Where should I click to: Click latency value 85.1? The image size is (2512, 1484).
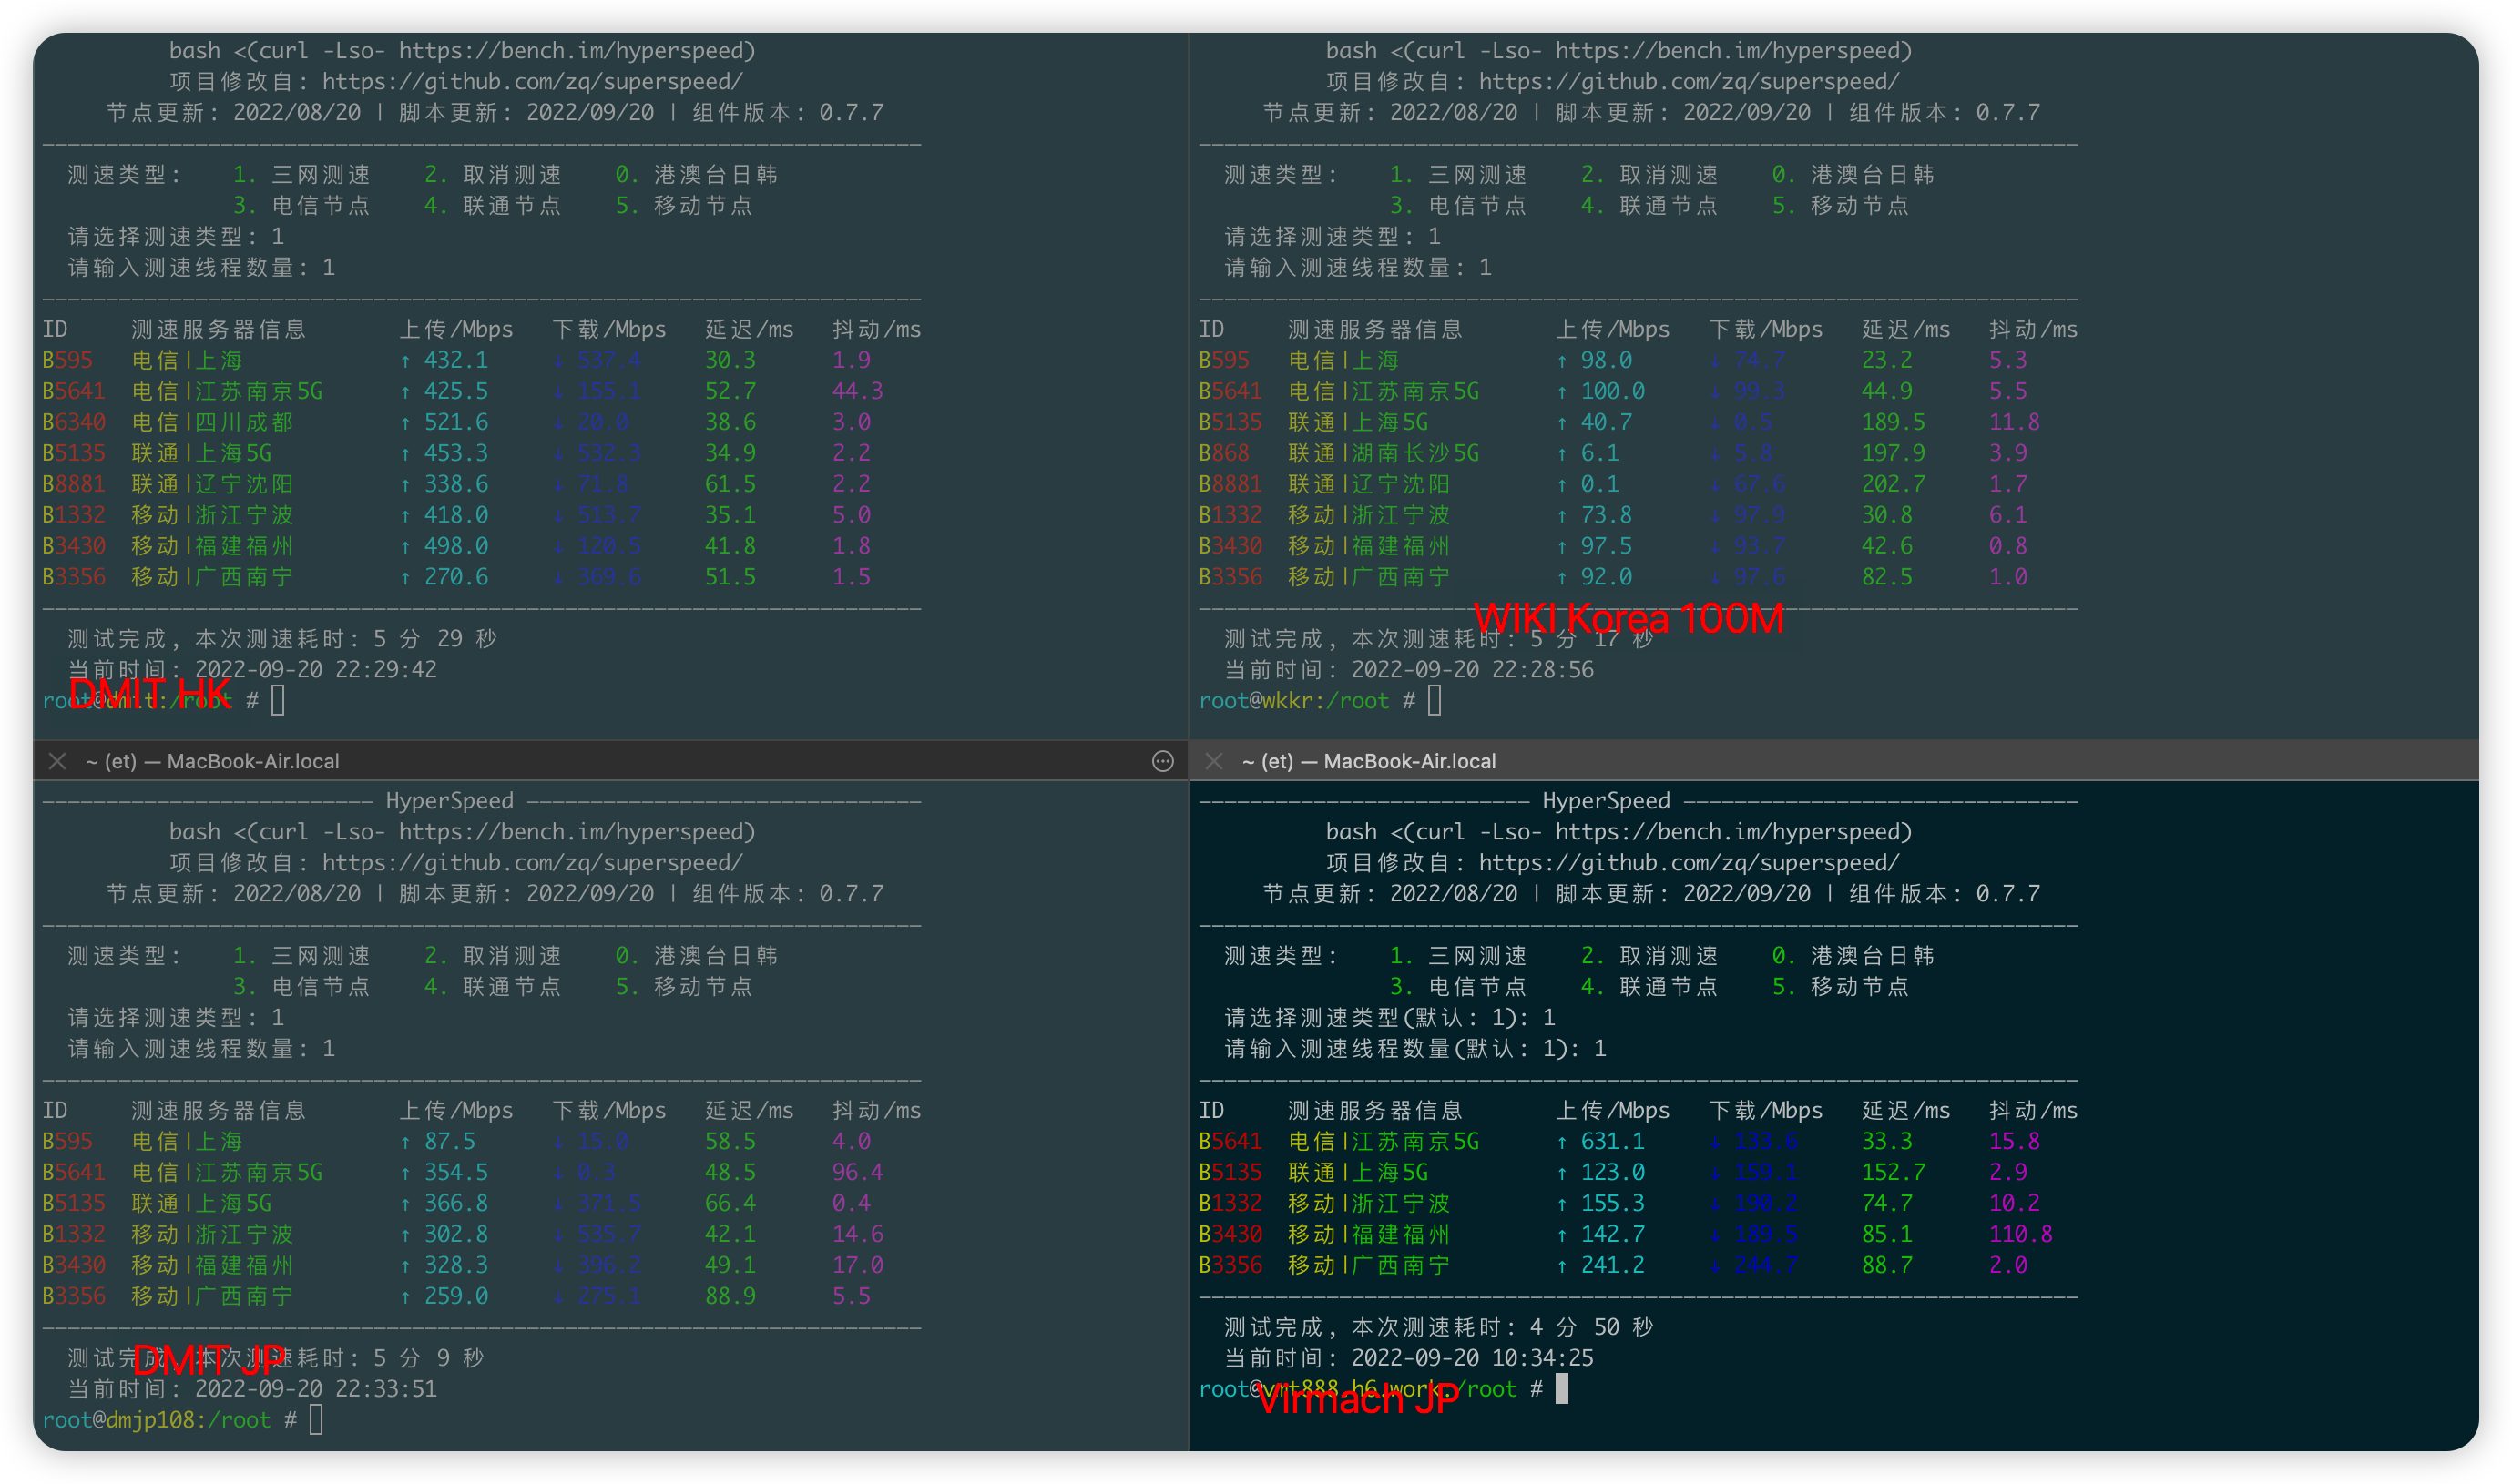pyautogui.click(x=1887, y=1233)
